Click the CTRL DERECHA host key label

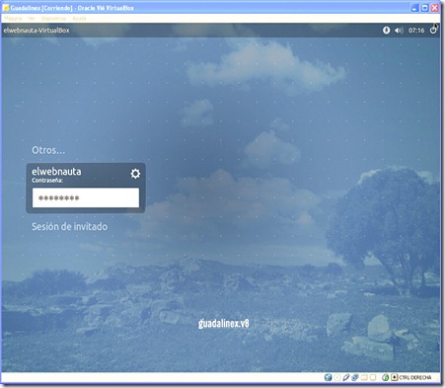(414, 377)
